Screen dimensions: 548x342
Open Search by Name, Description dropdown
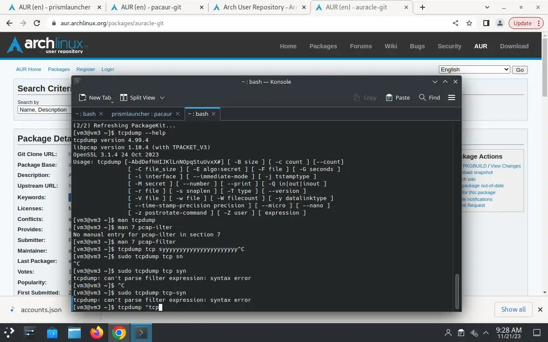click(x=44, y=110)
